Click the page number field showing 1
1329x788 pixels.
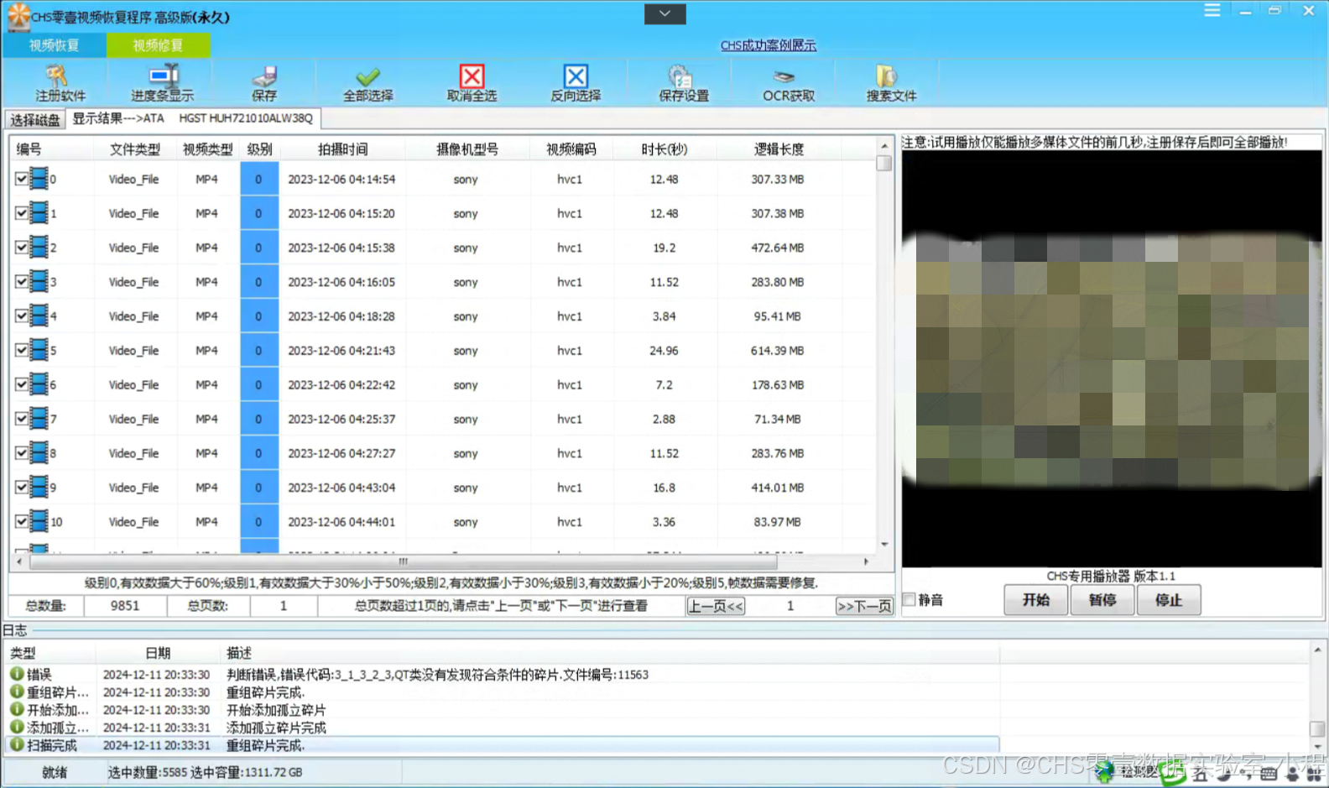click(x=790, y=606)
